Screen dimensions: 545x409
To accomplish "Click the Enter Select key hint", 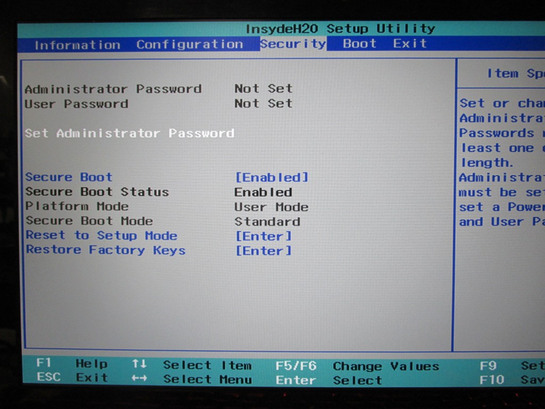I will pos(329,380).
